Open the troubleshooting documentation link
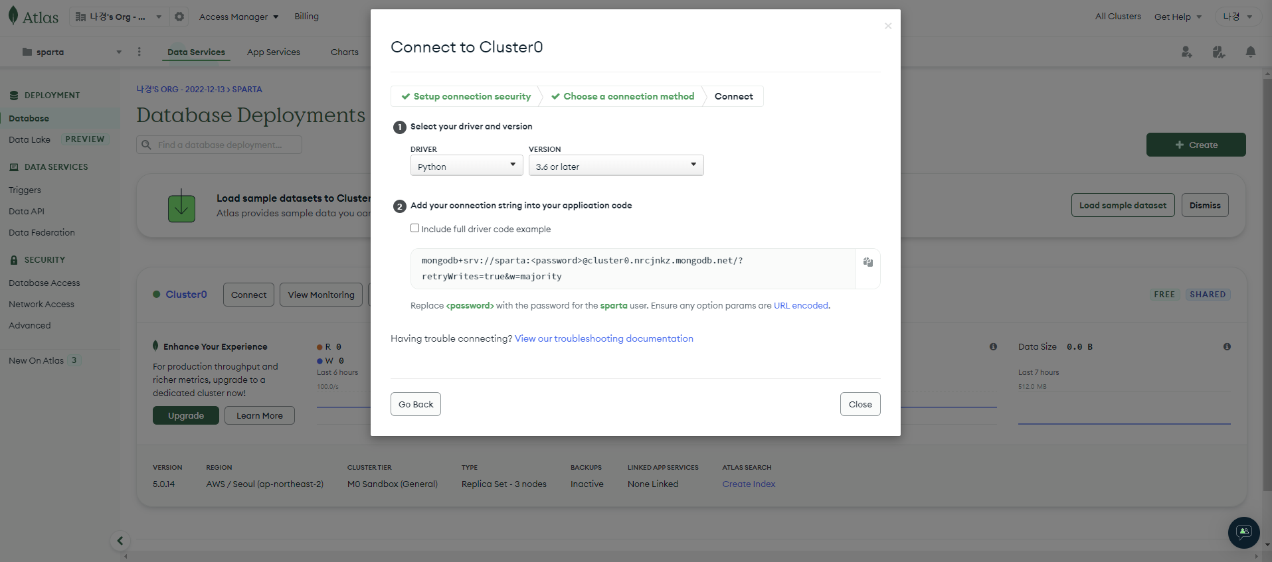 (604, 338)
